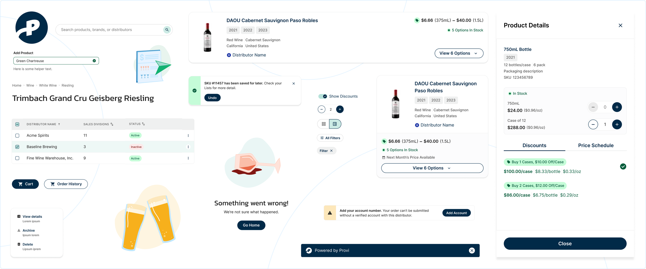Click the distributor icon in top product card
Image resolution: width=646 pixels, height=269 pixels.
point(229,55)
